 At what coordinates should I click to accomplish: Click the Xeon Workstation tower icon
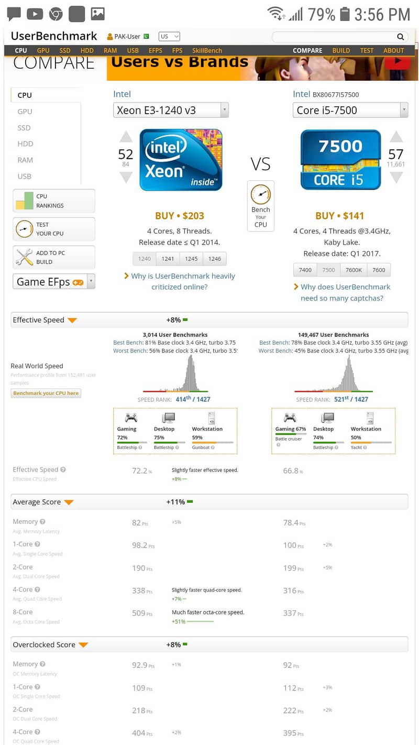(212, 418)
